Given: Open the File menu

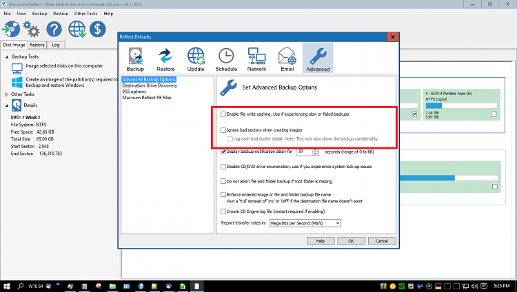Looking at the screenshot, I should point(8,14).
